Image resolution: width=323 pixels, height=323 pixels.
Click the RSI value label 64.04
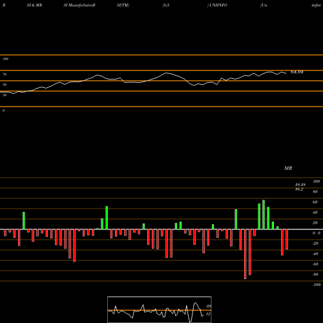(297, 72)
